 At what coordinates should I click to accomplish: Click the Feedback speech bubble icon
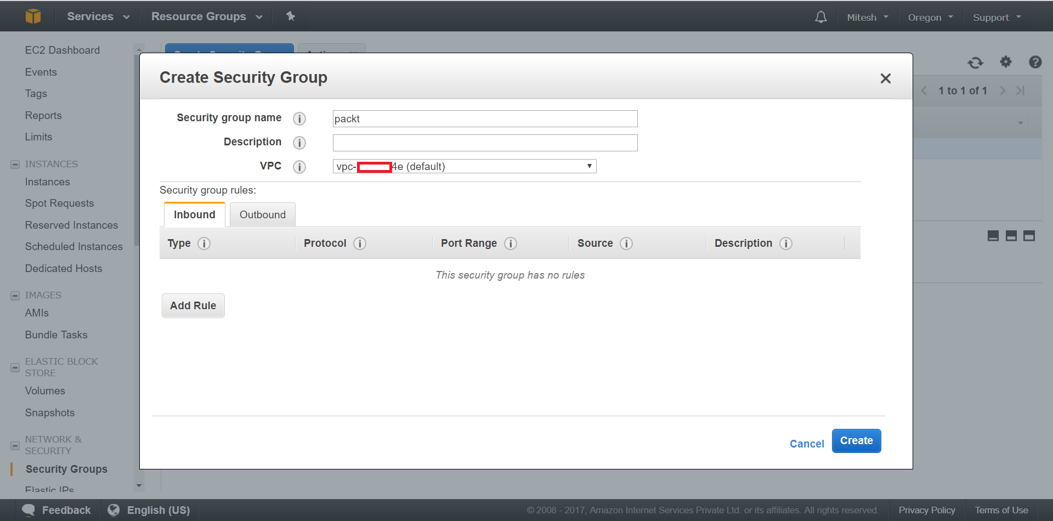(29, 510)
